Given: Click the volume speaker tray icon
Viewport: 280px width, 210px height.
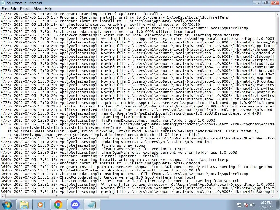Looking at the screenshot, I should (x=252, y=205).
